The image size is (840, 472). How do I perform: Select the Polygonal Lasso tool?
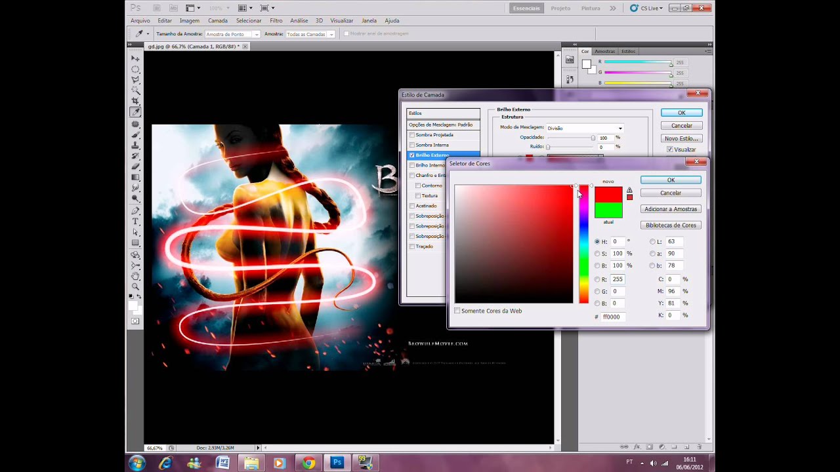pos(135,79)
